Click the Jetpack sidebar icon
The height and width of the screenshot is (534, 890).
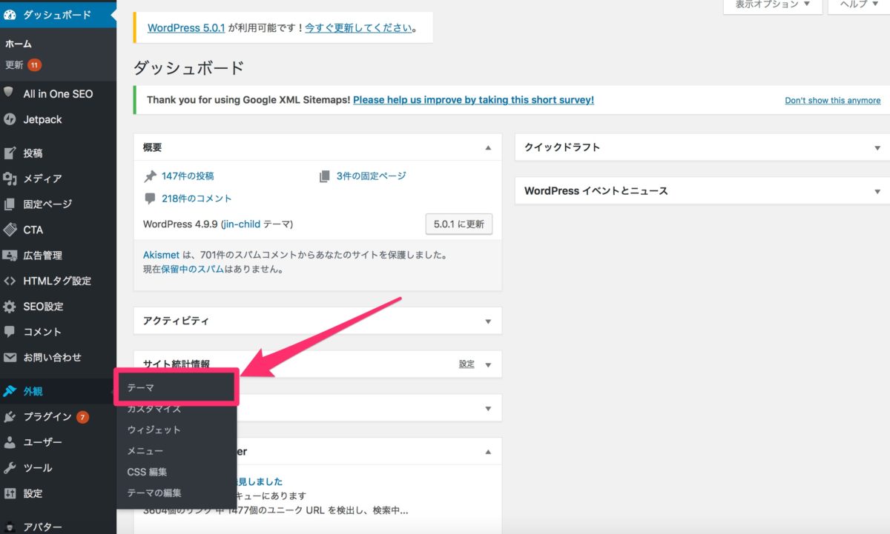point(10,119)
